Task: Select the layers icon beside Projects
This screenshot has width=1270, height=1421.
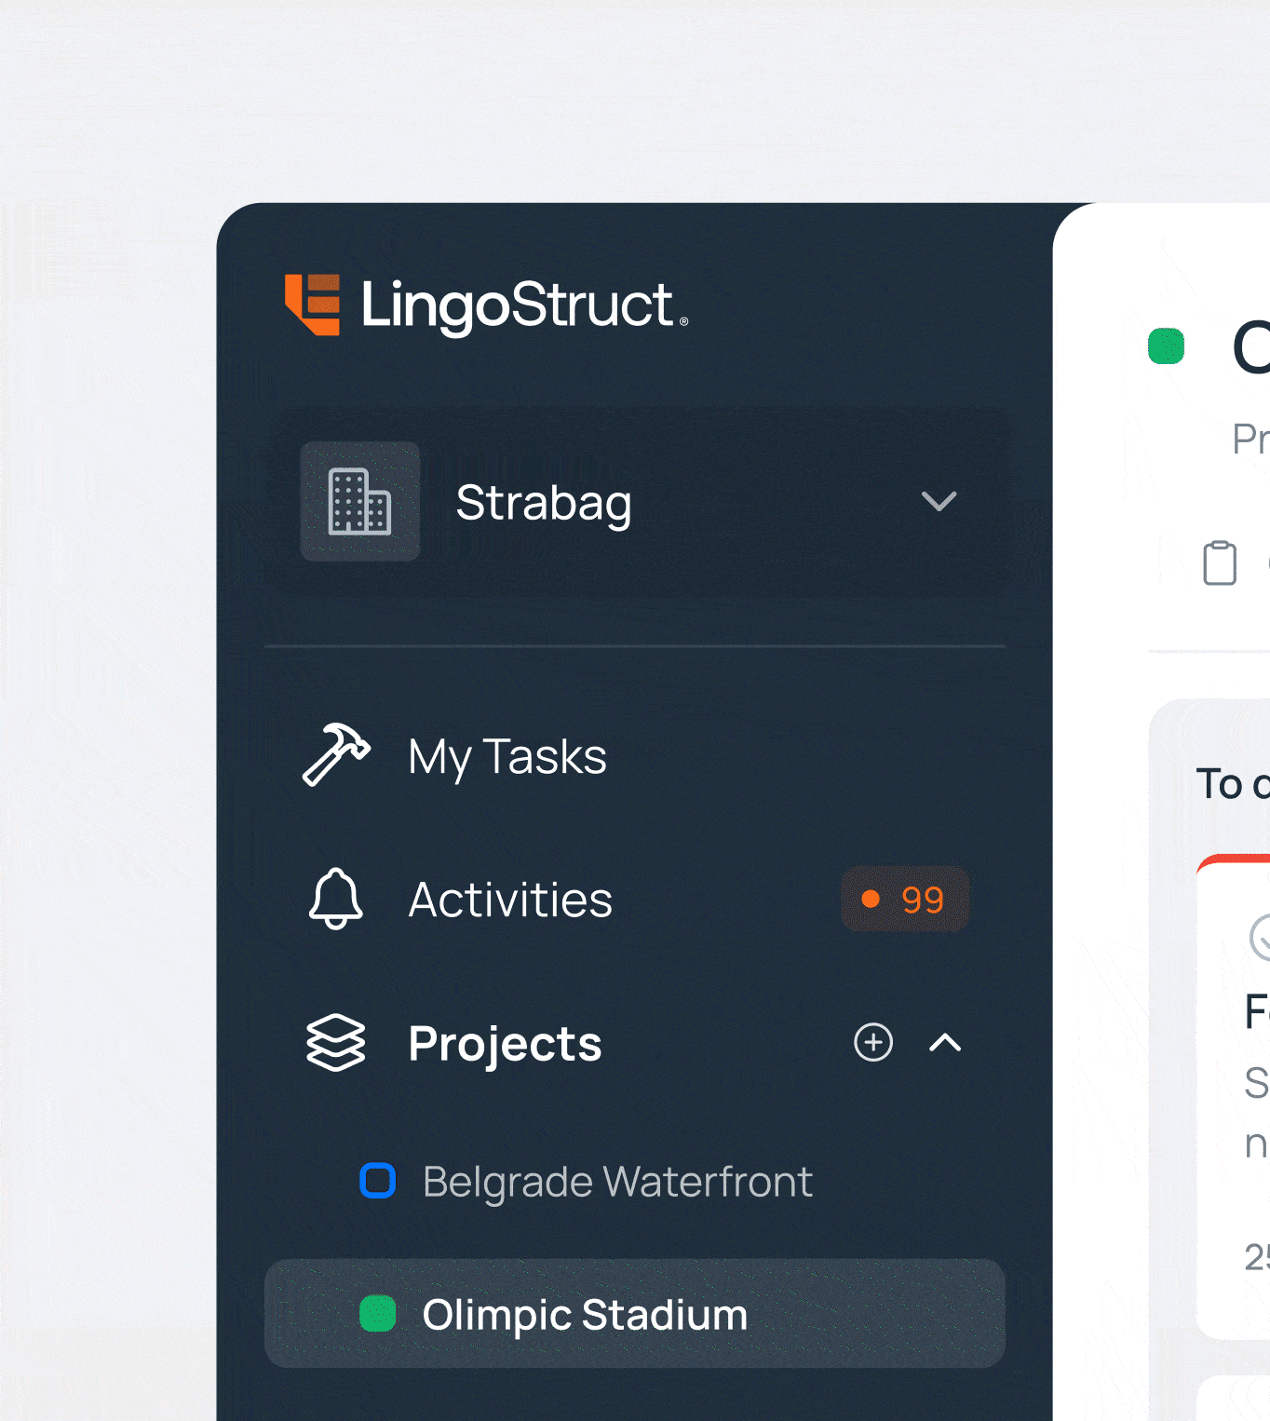Action: coord(335,1043)
